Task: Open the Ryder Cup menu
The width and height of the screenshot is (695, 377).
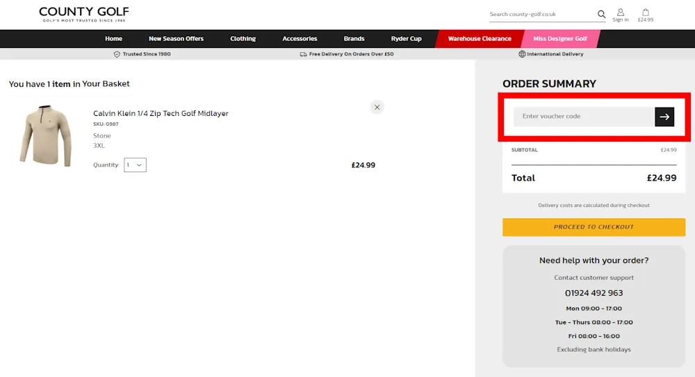Action: click(406, 39)
